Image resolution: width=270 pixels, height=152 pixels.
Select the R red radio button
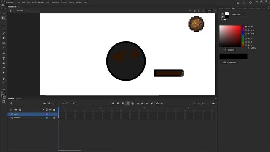[x=246, y=38]
